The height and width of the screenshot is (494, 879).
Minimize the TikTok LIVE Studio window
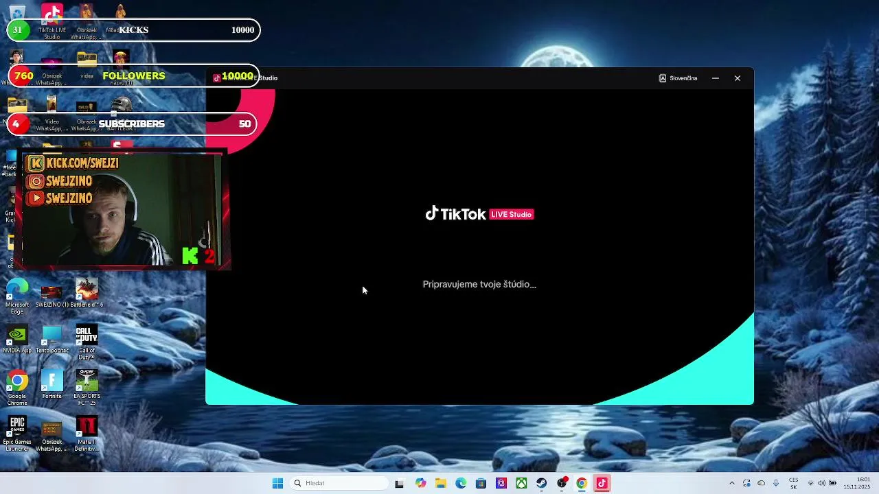pos(716,78)
